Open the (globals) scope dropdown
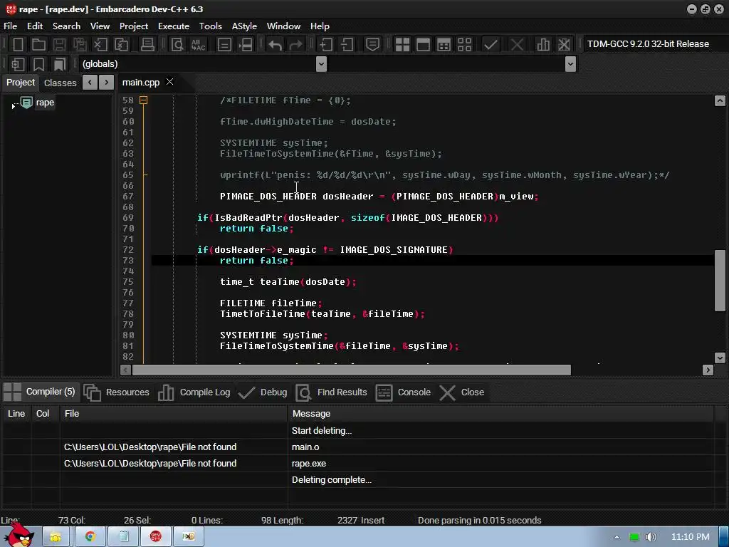729x547 pixels. pyautogui.click(x=321, y=64)
